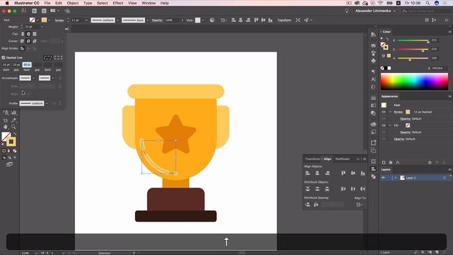Expand Layer 1 contents
The image size is (453, 255).
click(396, 178)
